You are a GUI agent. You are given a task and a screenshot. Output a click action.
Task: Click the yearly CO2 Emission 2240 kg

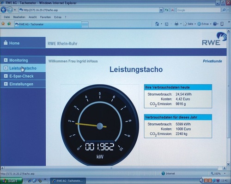[x=182, y=134]
